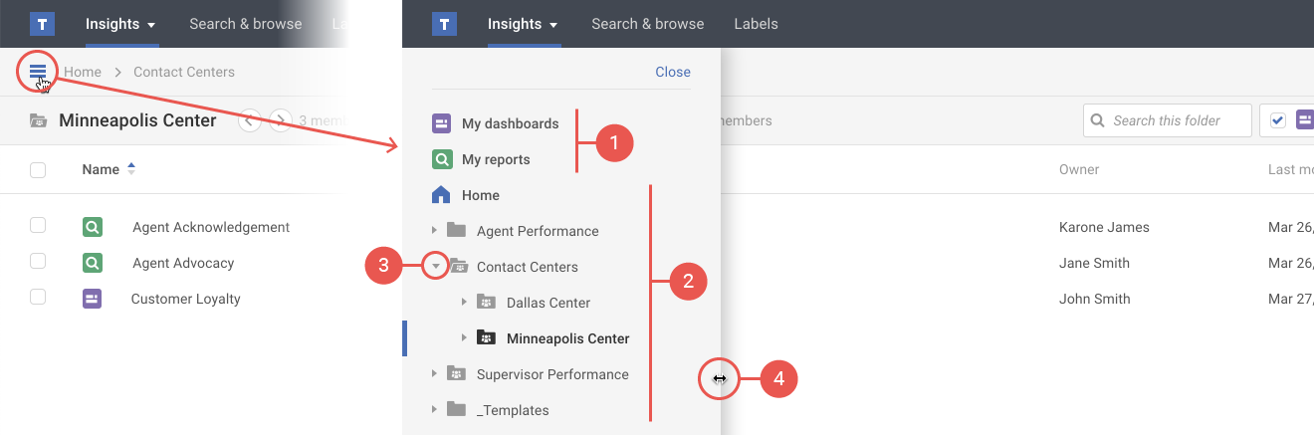Expand the Agent Performance folder
This screenshot has width=1314, height=435.
(434, 231)
